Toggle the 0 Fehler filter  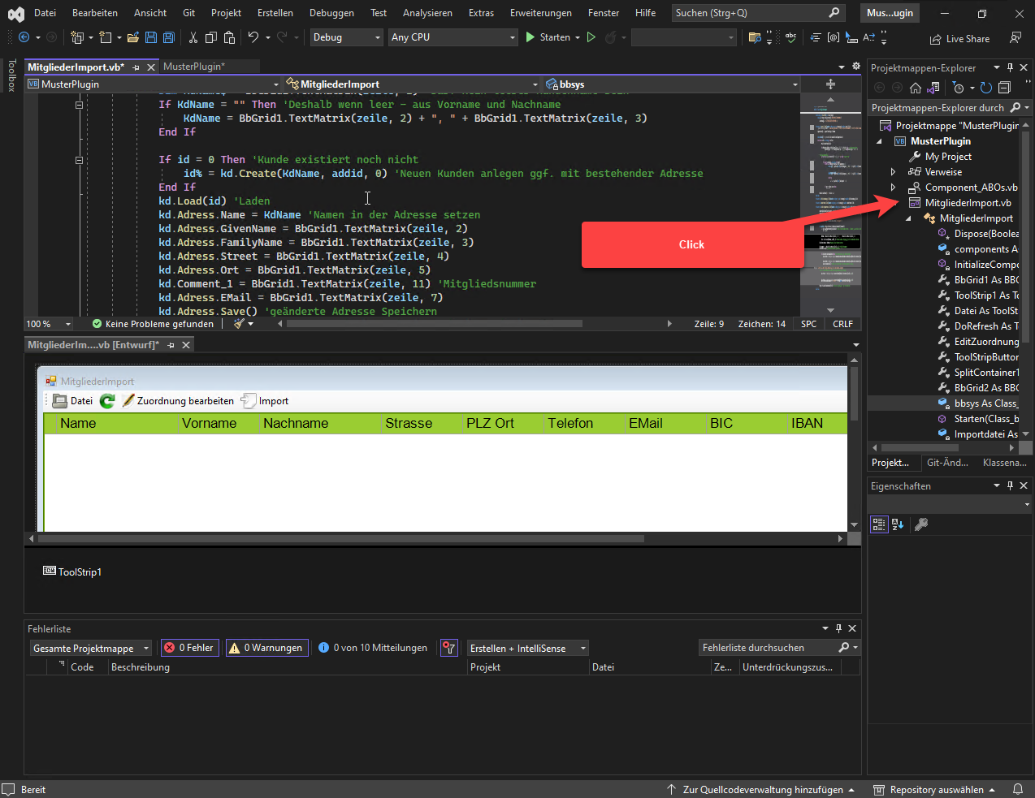pos(189,648)
